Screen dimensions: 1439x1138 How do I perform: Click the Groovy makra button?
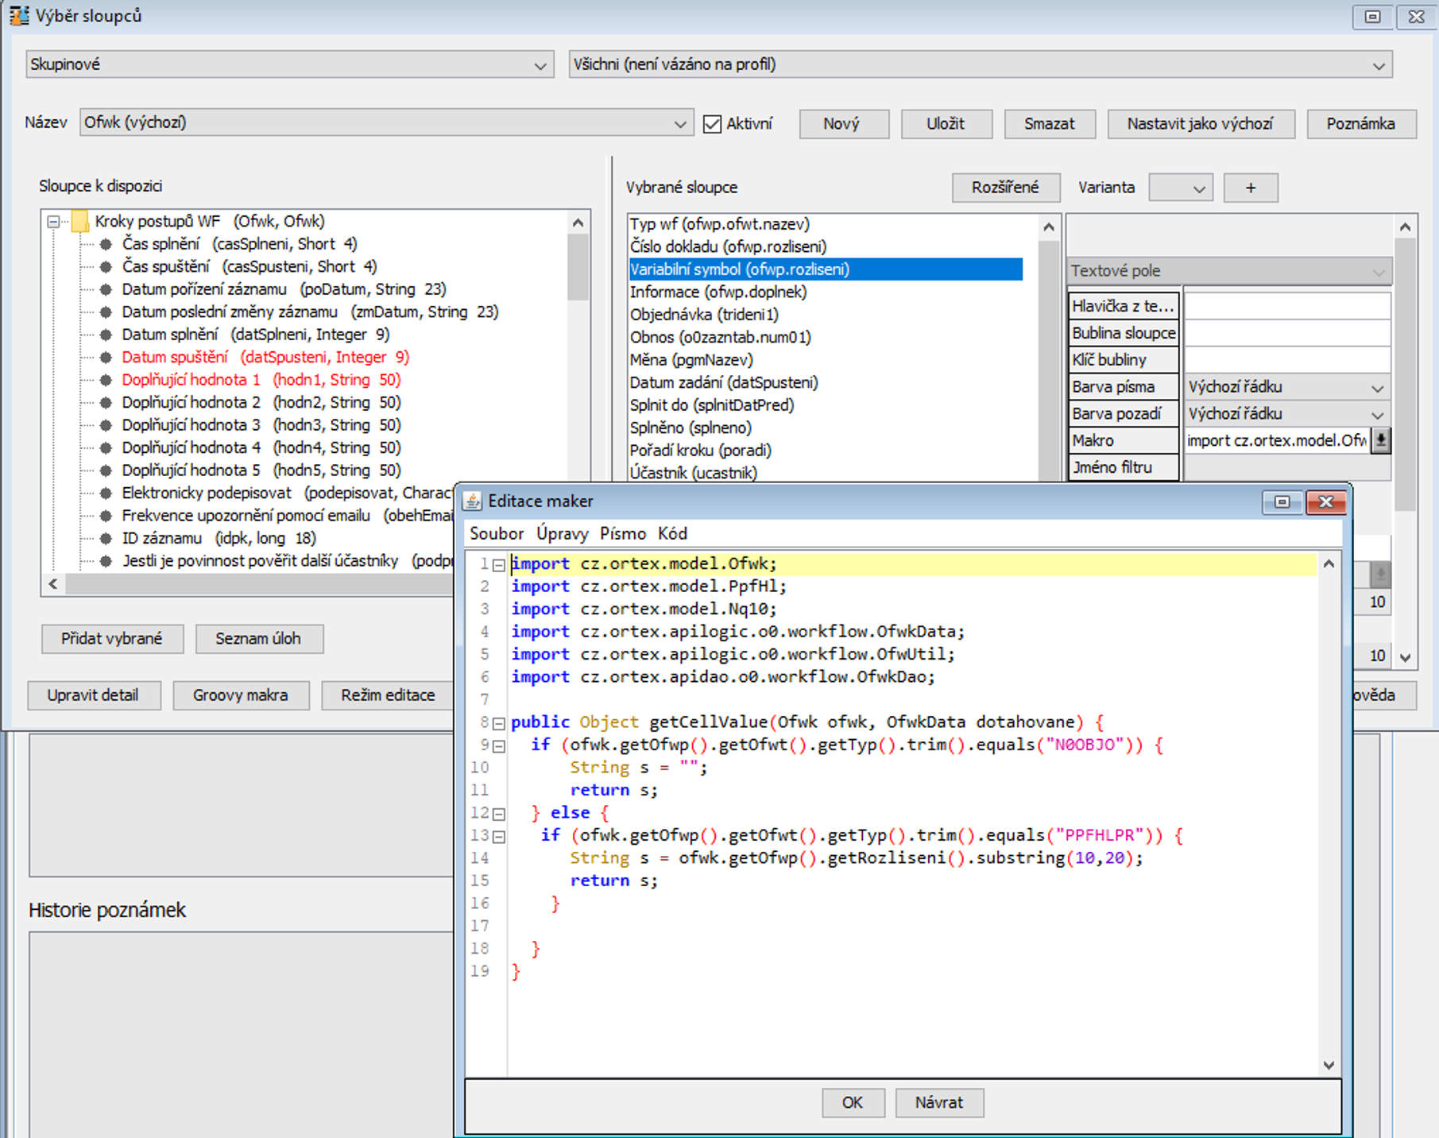[x=240, y=695]
